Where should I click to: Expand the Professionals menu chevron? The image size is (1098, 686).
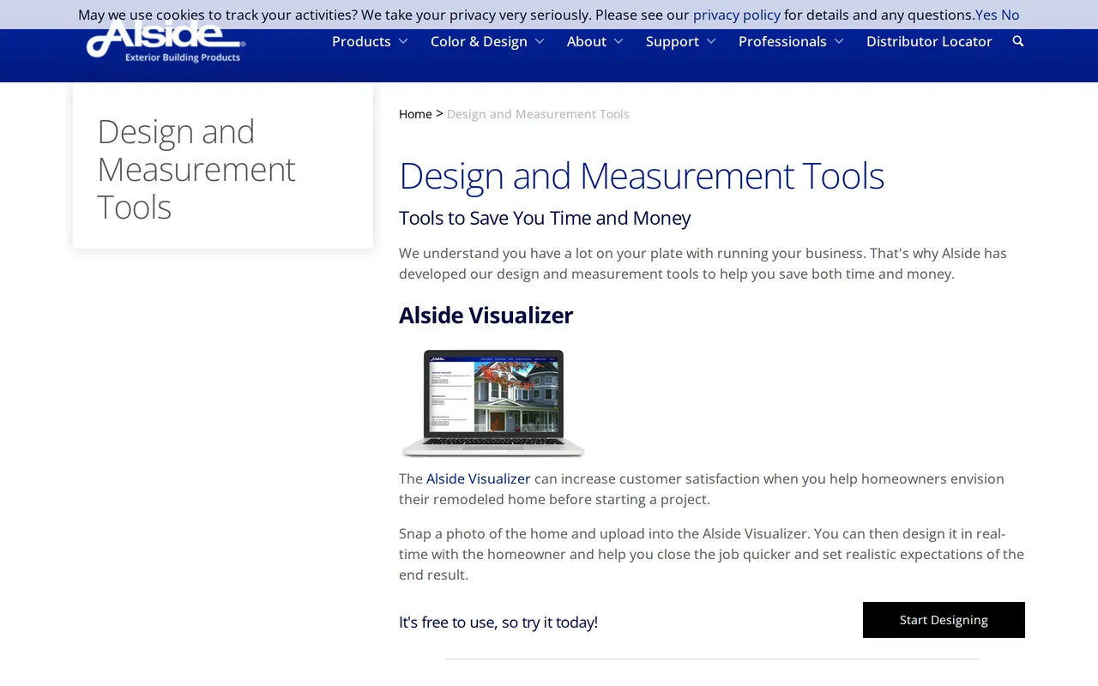[x=839, y=41]
